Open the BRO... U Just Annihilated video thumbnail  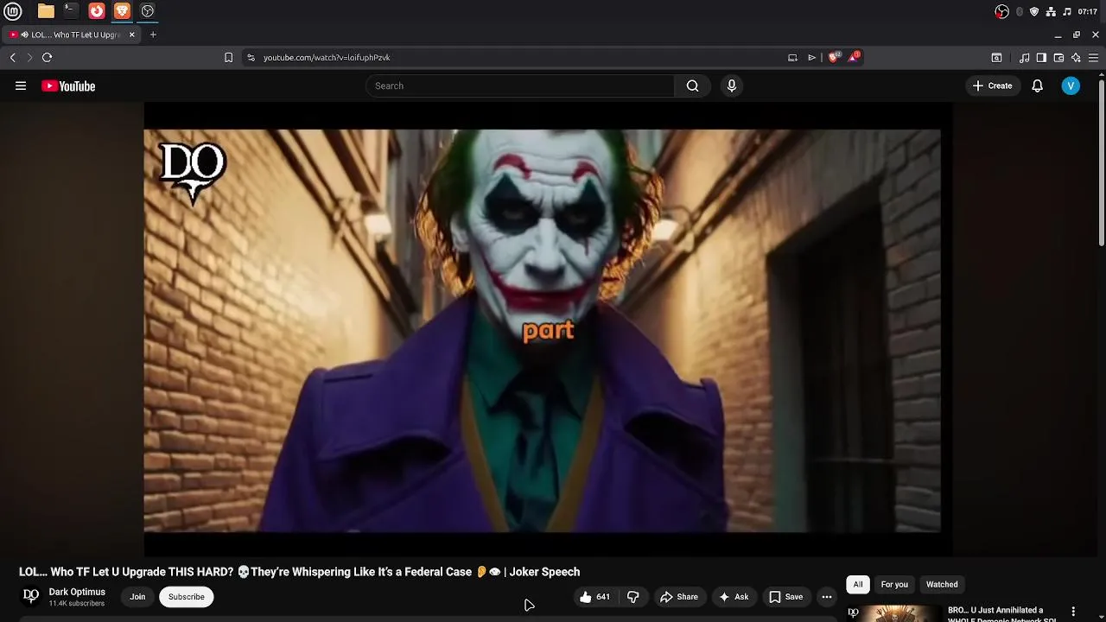[894, 612]
